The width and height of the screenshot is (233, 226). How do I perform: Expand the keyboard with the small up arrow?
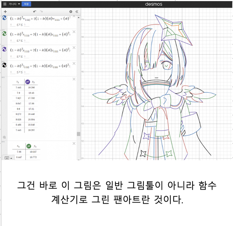coord(11,158)
